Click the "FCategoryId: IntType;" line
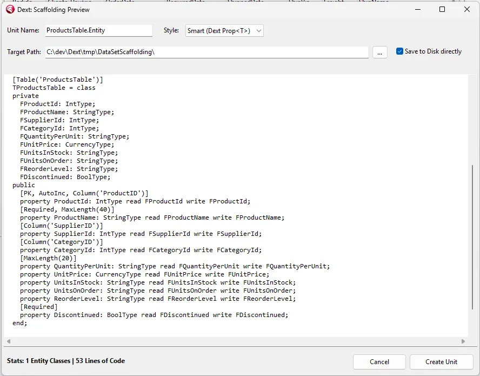This screenshot has width=480, height=376. 59,128
